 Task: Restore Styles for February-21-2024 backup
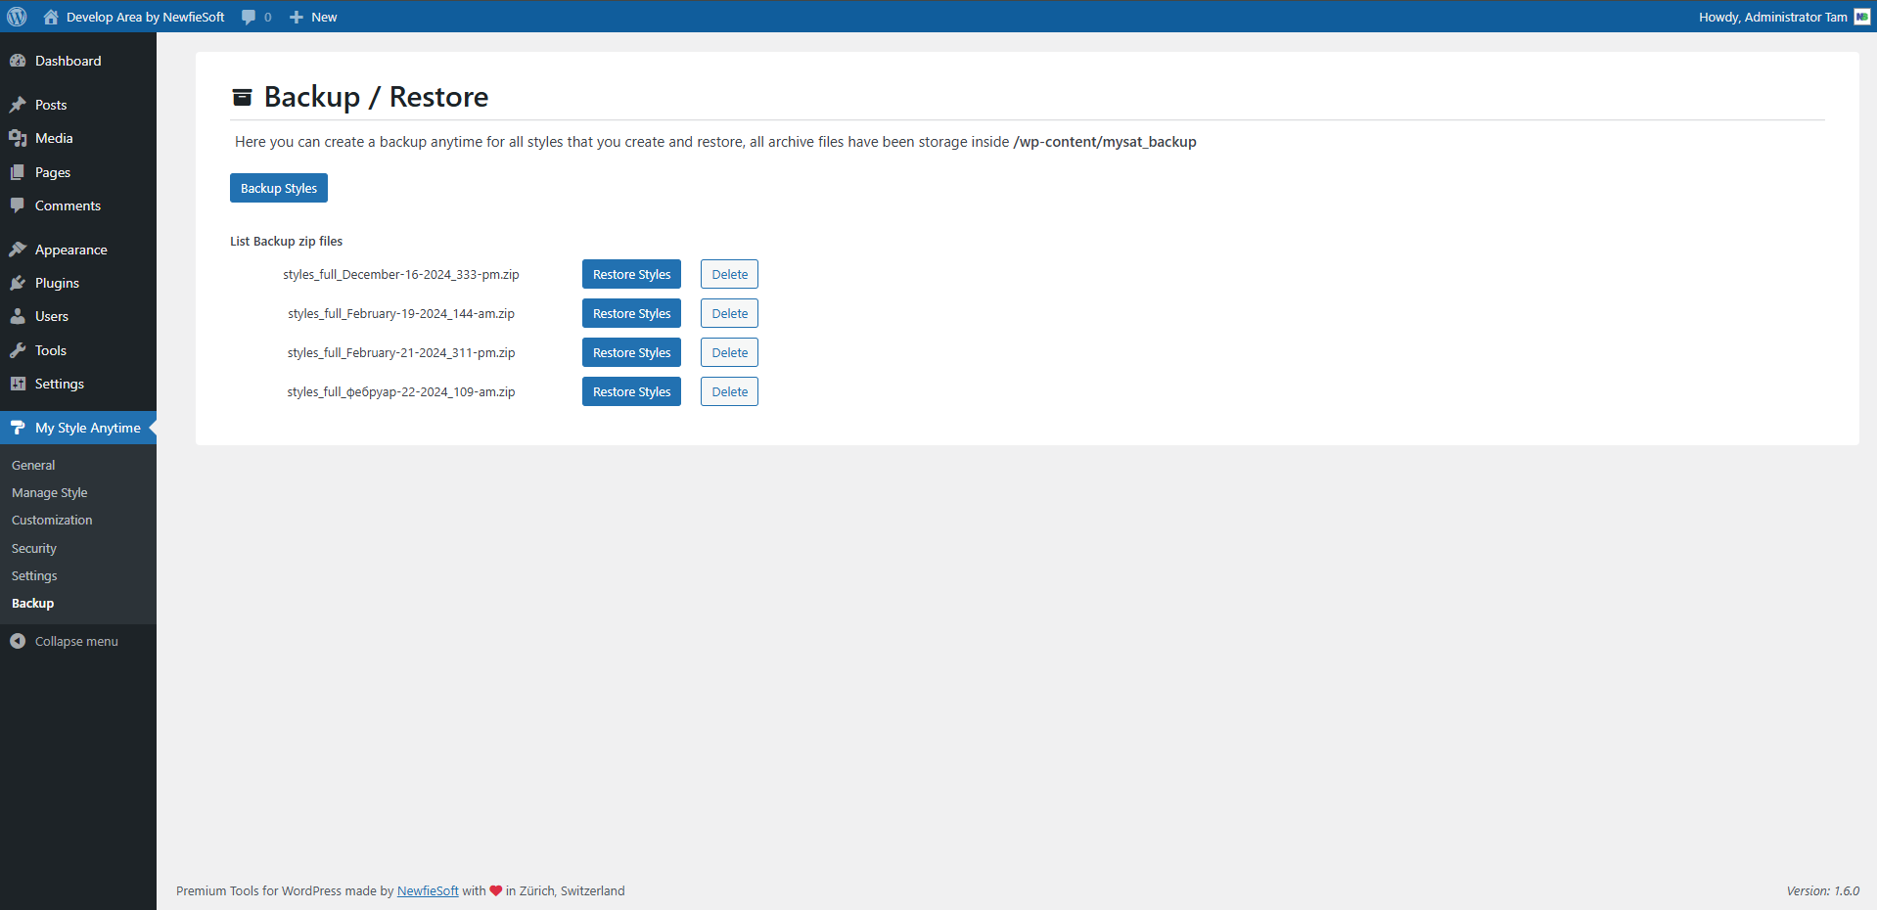(631, 352)
